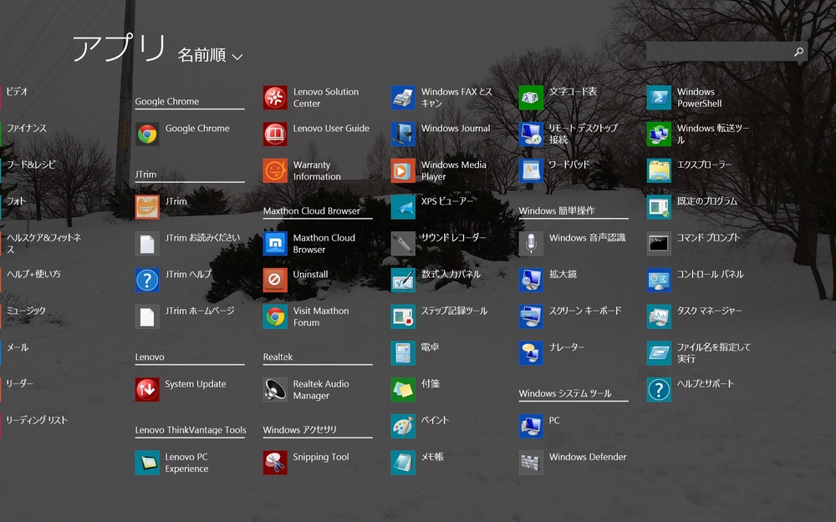836x522 pixels.
Task: Open the Google Chrome app icon
Action: [x=147, y=134]
